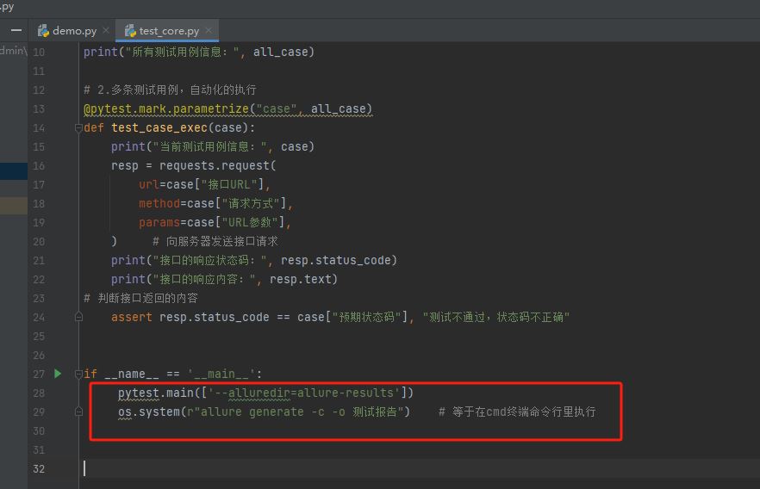Click os.system on line 29
This screenshot has height=489, width=760.
click(x=149, y=412)
